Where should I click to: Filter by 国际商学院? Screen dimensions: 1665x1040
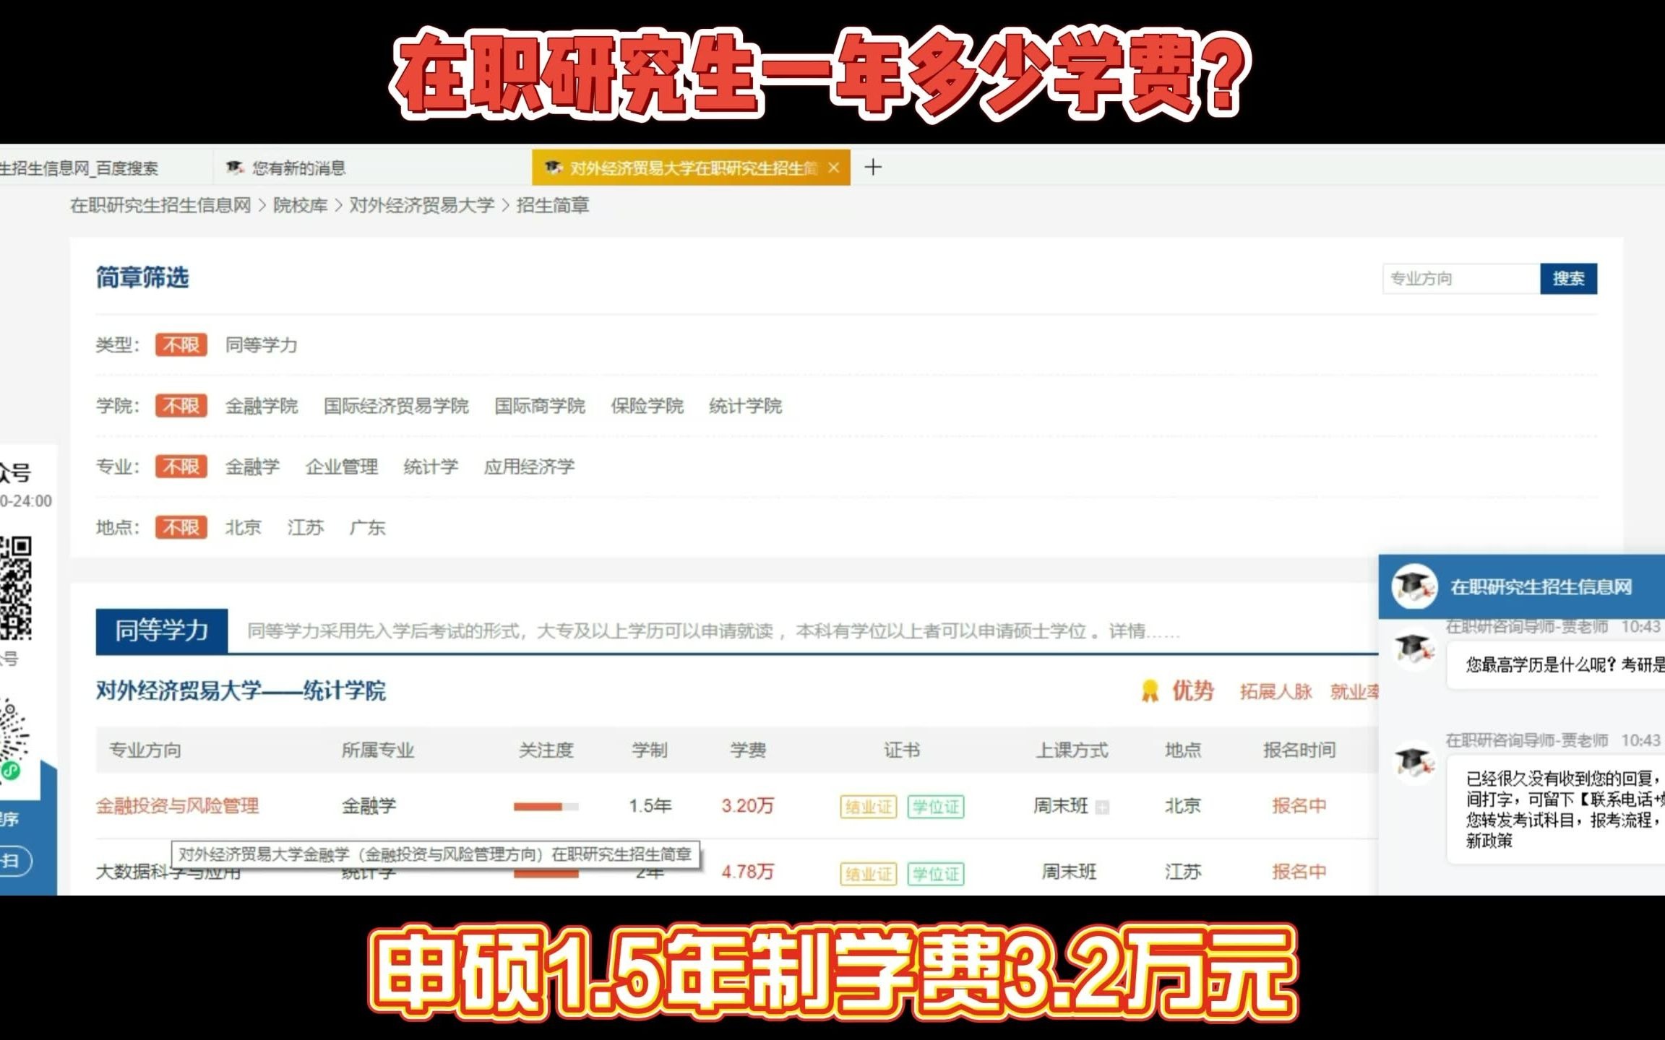click(540, 406)
